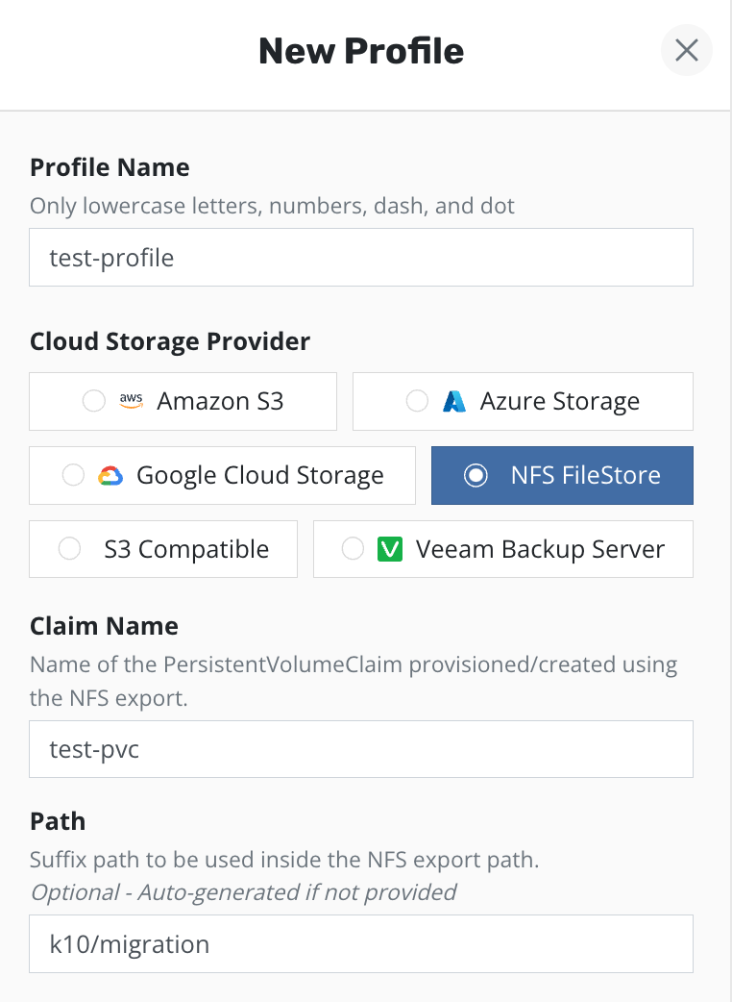
Task: Click the Google Cloud logo icon
Action: pyautogui.click(x=110, y=475)
